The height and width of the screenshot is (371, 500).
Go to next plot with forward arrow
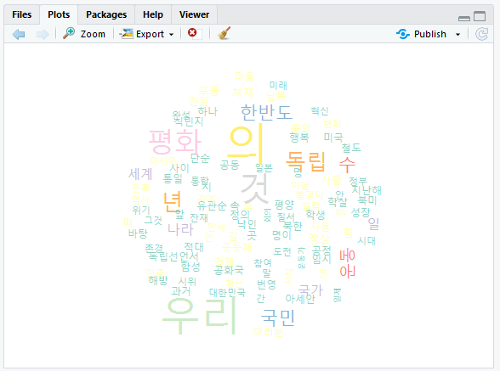[x=43, y=34]
